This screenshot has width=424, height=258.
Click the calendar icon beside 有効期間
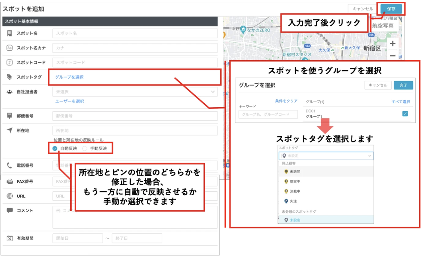click(x=9, y=238)
